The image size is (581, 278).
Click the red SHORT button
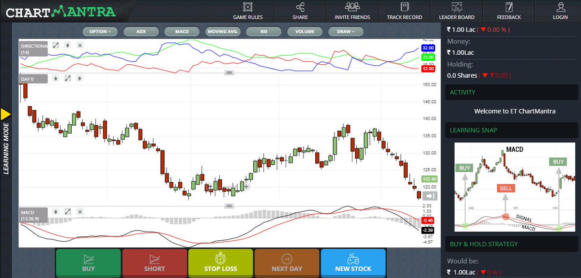pos(154,263)
